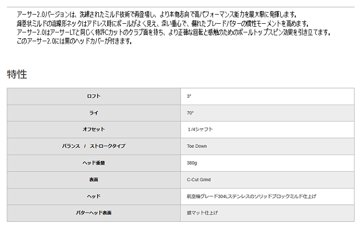Select the 1/4シャフト offset value
Viewport: 363px width, 234px height.
tap(200, 130)
